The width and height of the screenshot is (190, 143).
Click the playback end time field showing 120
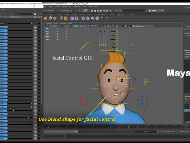point(138,131)
